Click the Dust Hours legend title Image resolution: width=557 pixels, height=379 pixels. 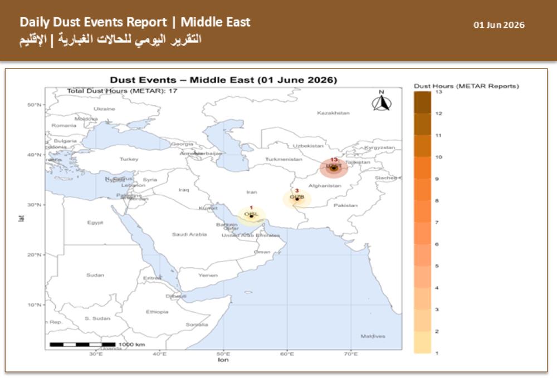[x=466, y=86]
